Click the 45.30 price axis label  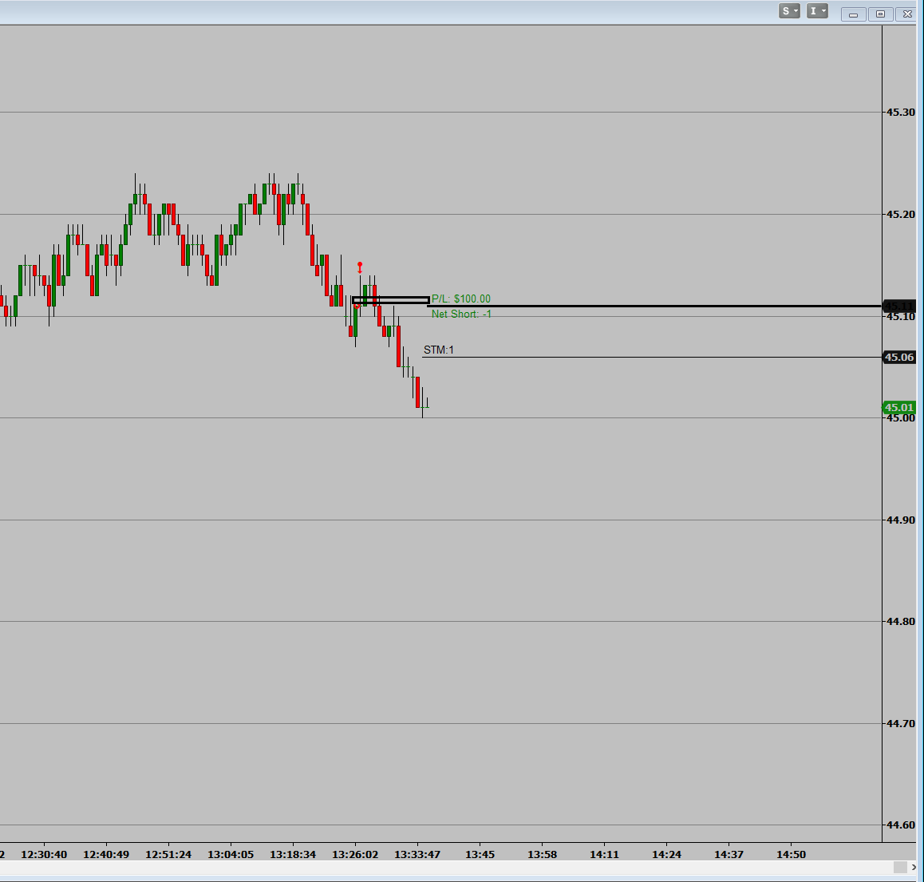tap(901, 112)
